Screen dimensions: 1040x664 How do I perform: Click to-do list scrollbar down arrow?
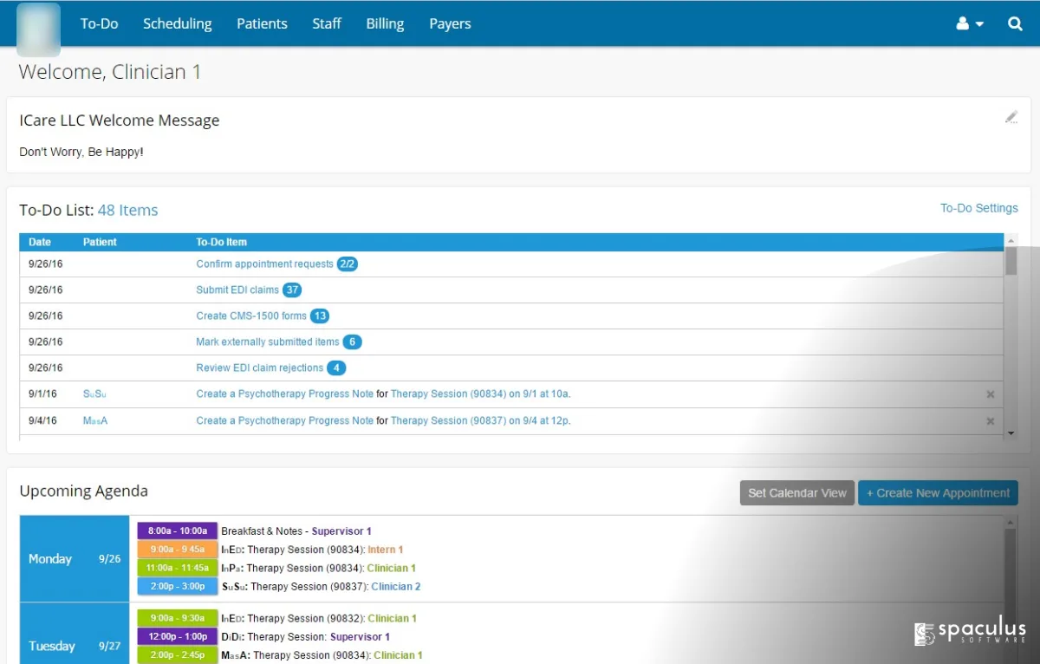[1011, 432]
